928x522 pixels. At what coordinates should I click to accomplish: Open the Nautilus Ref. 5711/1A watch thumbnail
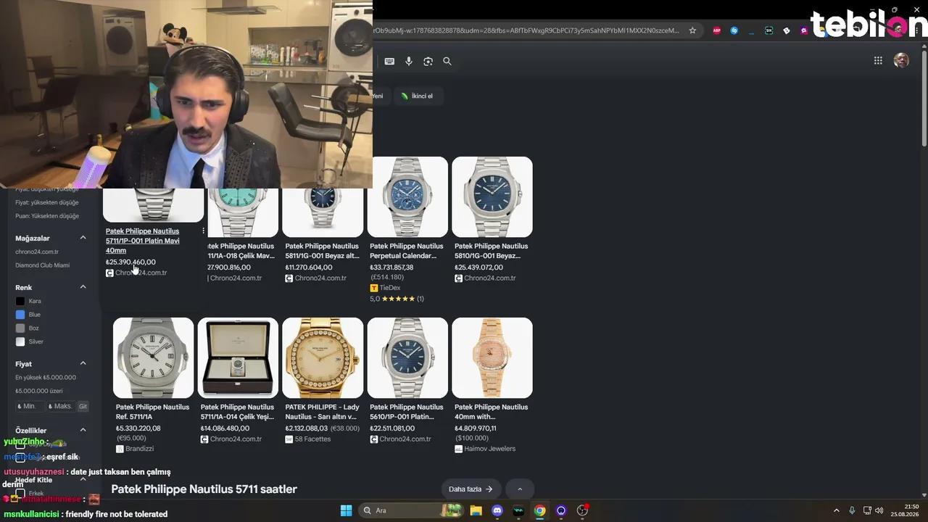click(x=154, y=357)
